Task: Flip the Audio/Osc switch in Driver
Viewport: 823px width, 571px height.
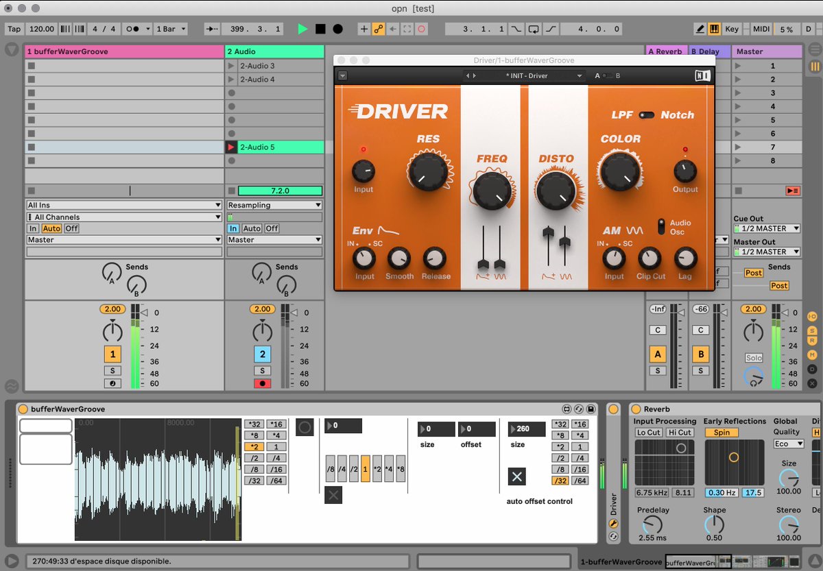Action: (x=661, y=226)
